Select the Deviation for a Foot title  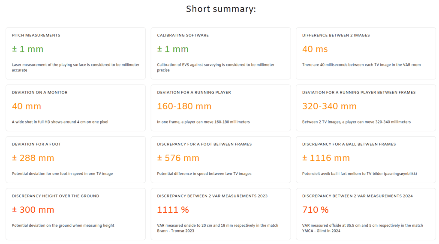[36, 144]
